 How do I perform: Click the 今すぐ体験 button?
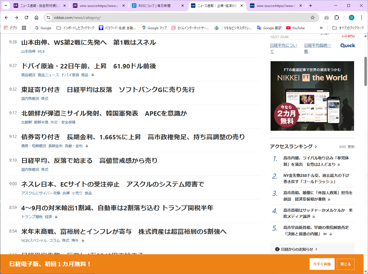click(x=322, y=264)
